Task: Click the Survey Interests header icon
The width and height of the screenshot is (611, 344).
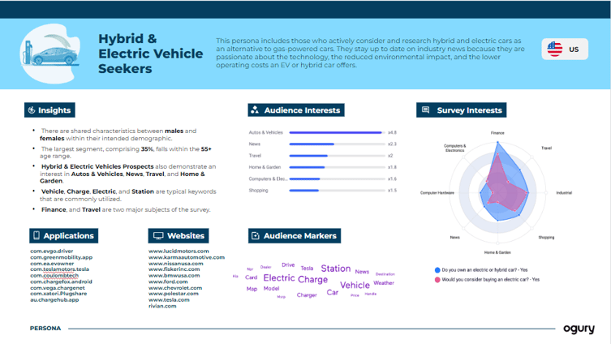Action: [x=425, y=110]
